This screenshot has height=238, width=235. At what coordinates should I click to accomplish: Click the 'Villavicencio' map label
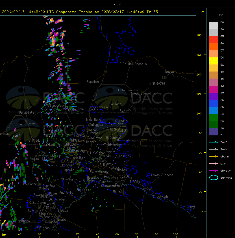pyautogui.click(x=57, y=105)
